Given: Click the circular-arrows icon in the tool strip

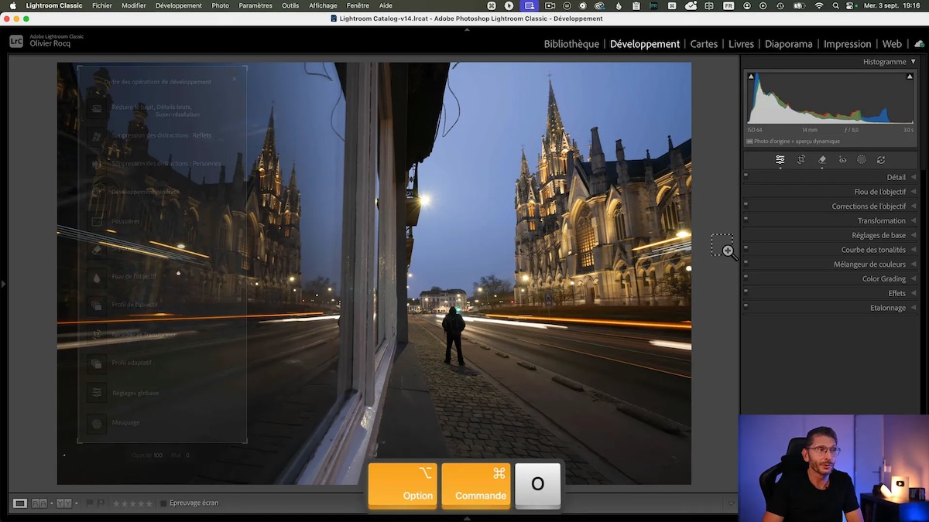Looking at the screenshot, I should [881, 160].
